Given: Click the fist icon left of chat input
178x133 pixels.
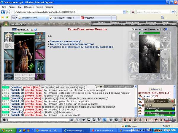Looking at the screenshot, I should (x=4, y=120).
